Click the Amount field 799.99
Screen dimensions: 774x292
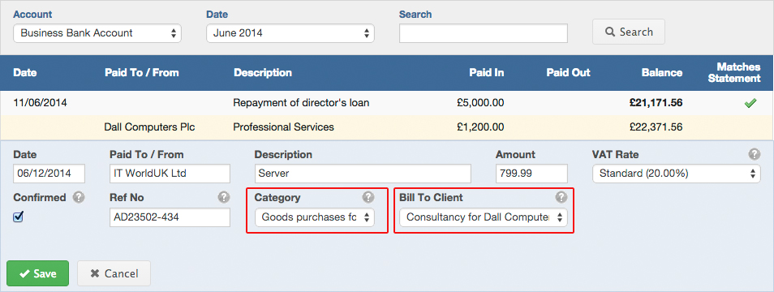(531, 174)
